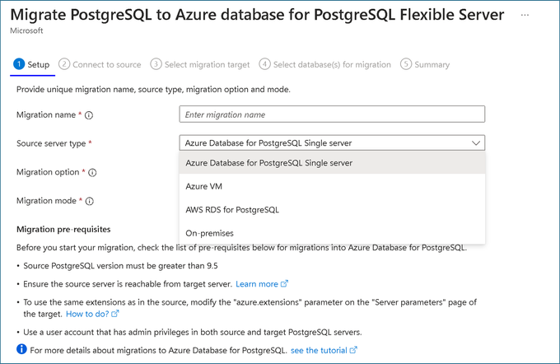This screenshot has height=364, width=560.
Task: Select Azure Database for PostgreSQL Single server option
Action: pos(332,163)
